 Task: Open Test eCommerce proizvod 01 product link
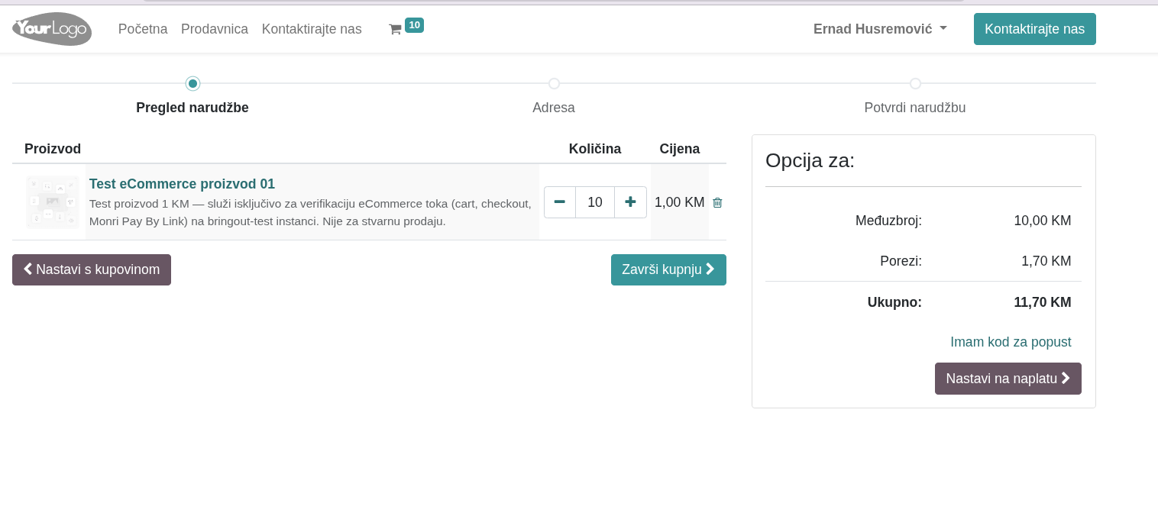[182, 184]
